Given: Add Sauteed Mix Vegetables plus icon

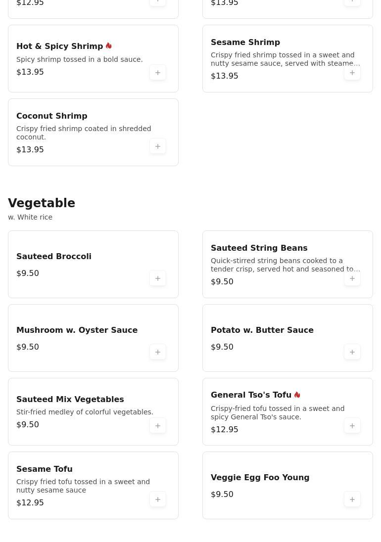Looking at the screenshot, I should [158, 425].
